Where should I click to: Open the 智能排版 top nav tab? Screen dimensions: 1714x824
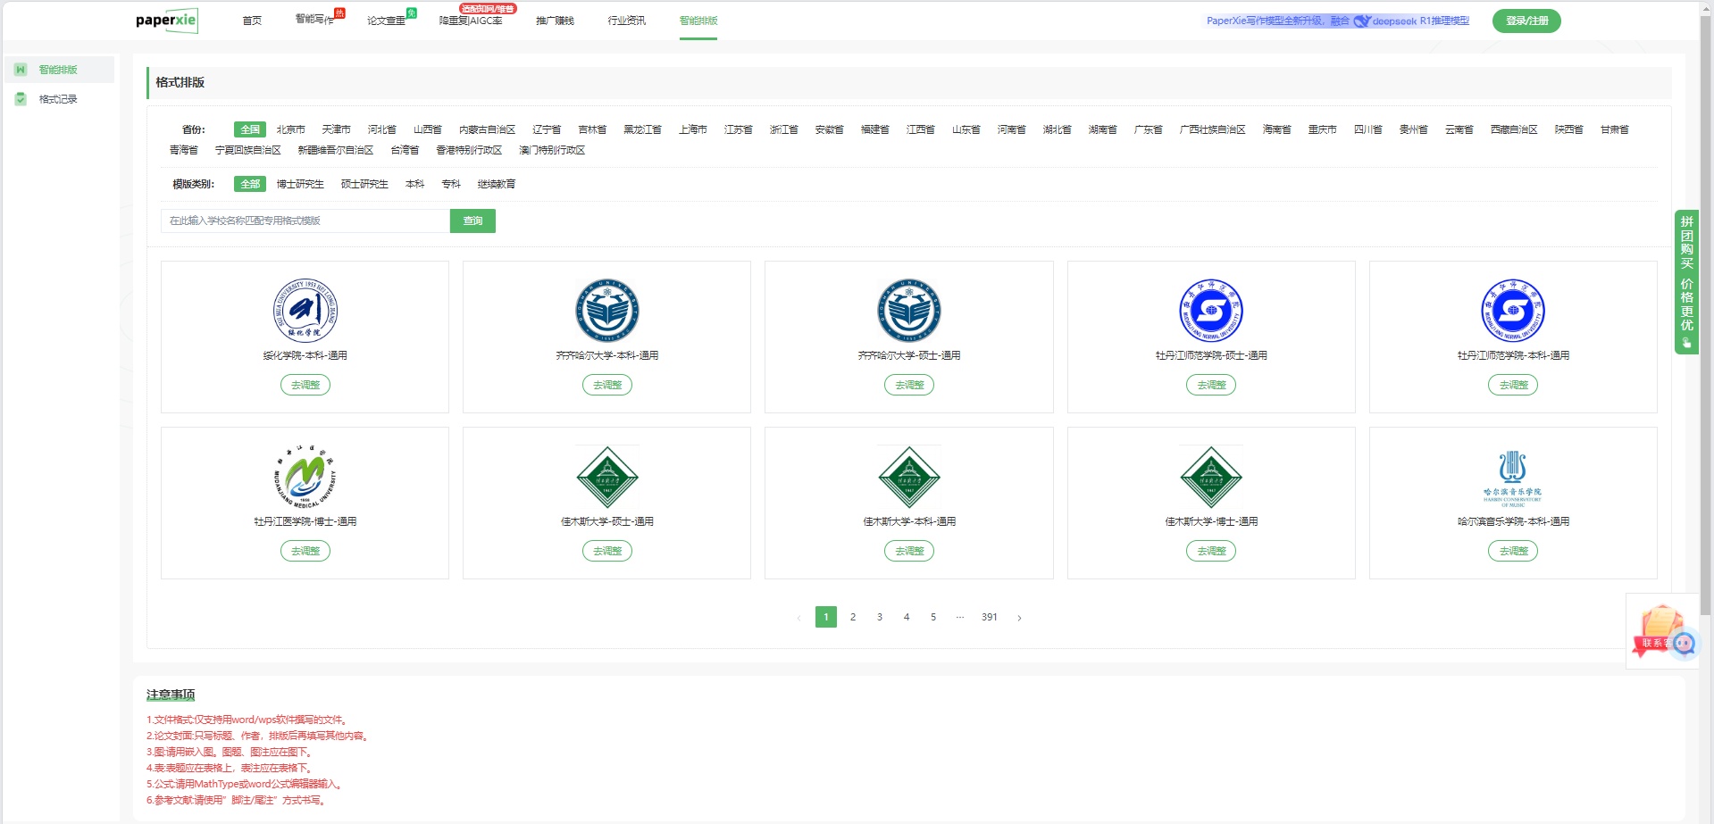pos(698,21)
